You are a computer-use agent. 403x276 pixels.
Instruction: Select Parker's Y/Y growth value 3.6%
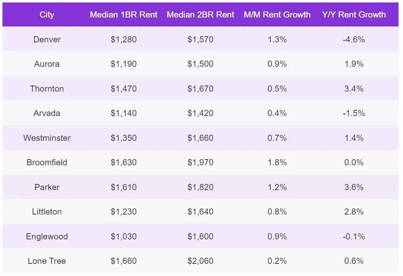(354, 187)
